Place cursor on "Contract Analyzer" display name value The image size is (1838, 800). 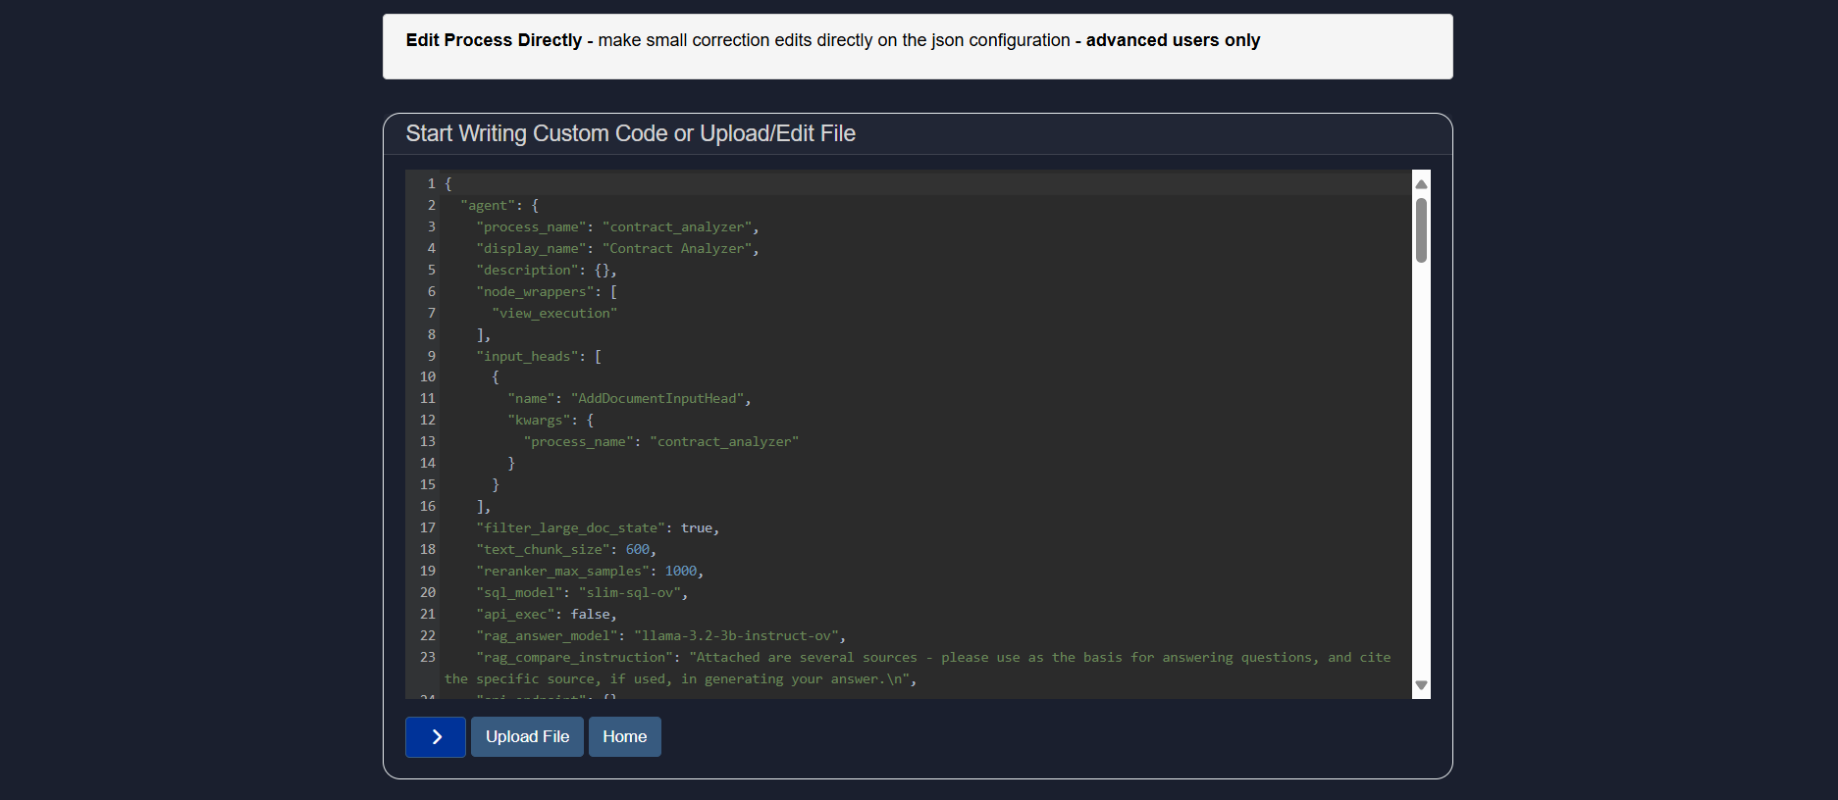coord(677,249)
